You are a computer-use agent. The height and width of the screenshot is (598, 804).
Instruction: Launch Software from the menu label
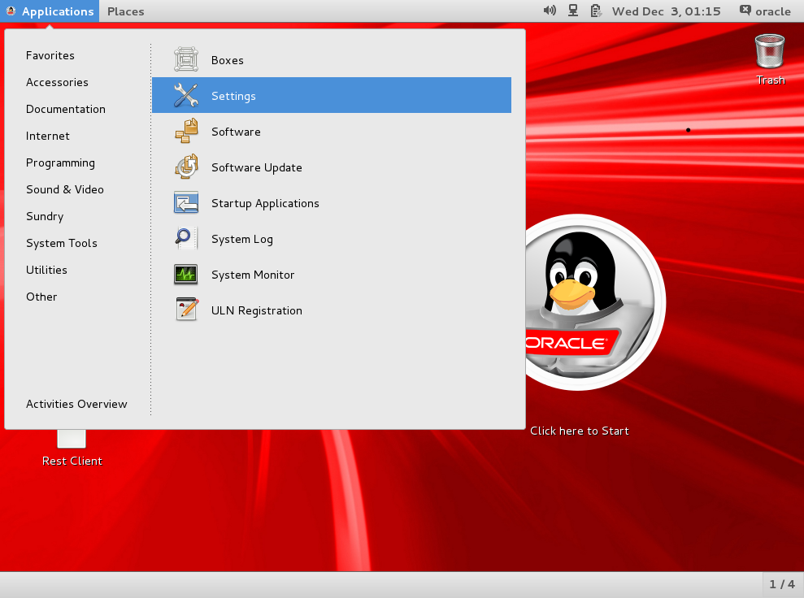point(236,132)
